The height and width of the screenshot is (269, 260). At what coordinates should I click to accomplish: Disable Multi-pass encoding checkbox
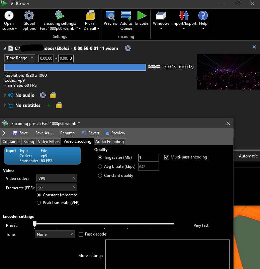tap(167, 157)
